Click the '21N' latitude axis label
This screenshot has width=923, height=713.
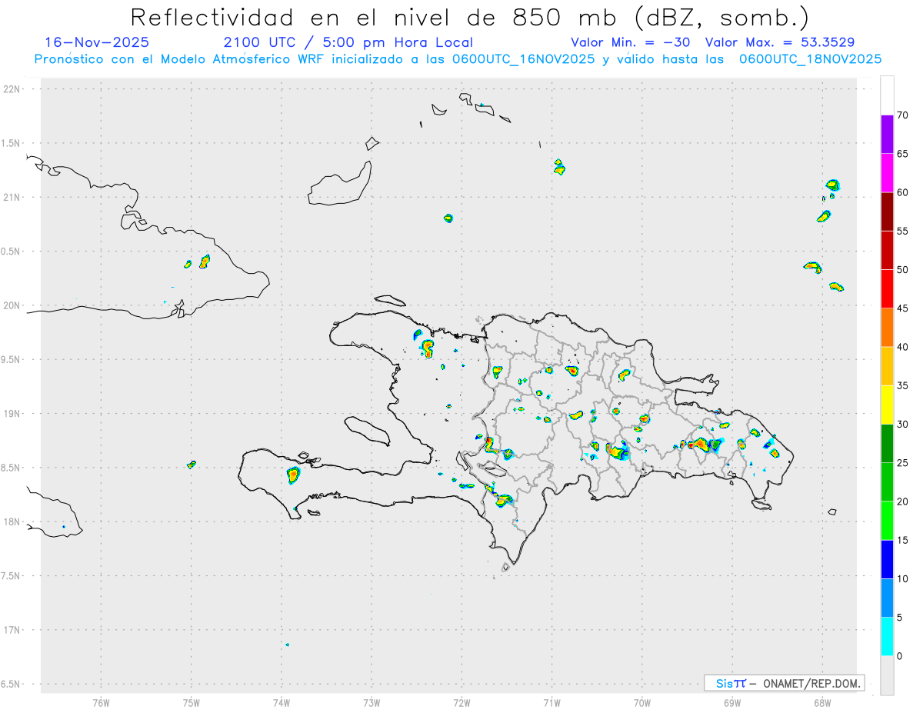12,198
